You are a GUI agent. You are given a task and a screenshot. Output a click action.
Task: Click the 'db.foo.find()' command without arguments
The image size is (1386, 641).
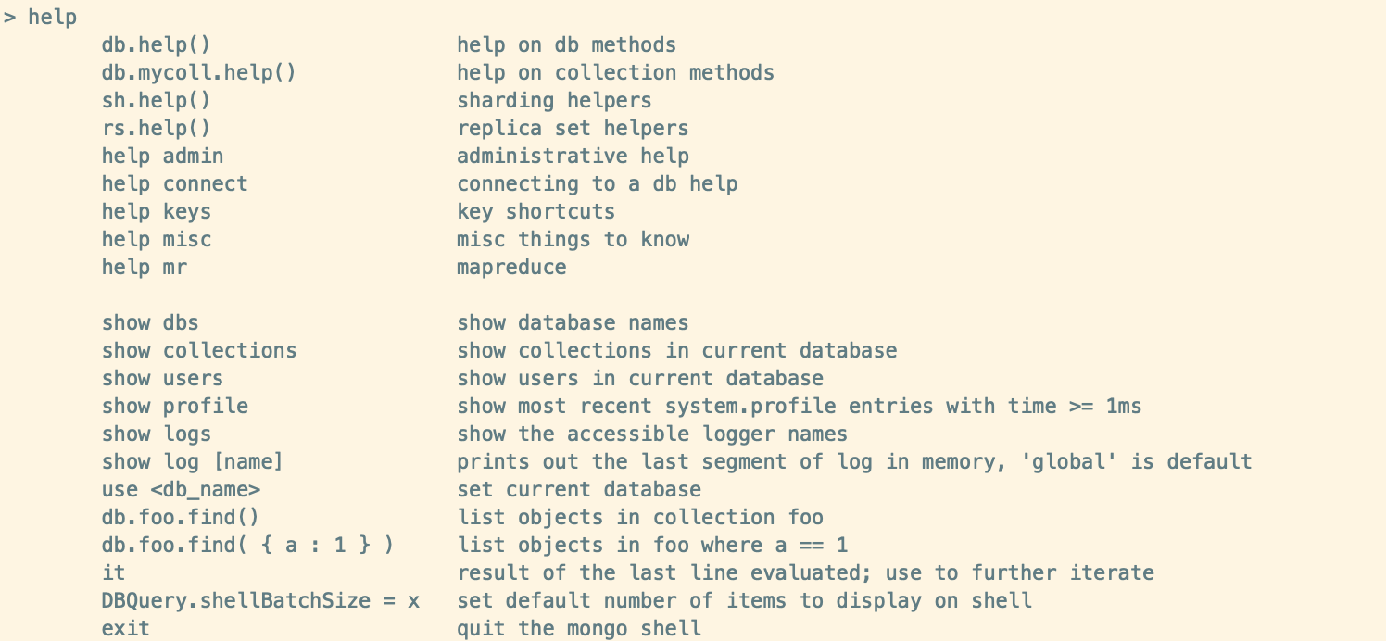pyautogui.click(x=181, y=517)
